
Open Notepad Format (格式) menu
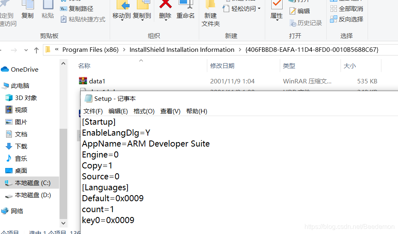click(144, 111)
